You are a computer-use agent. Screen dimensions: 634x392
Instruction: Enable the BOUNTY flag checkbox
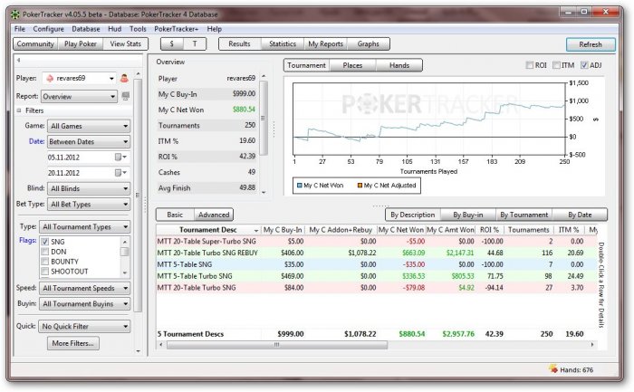click(45, 262)
